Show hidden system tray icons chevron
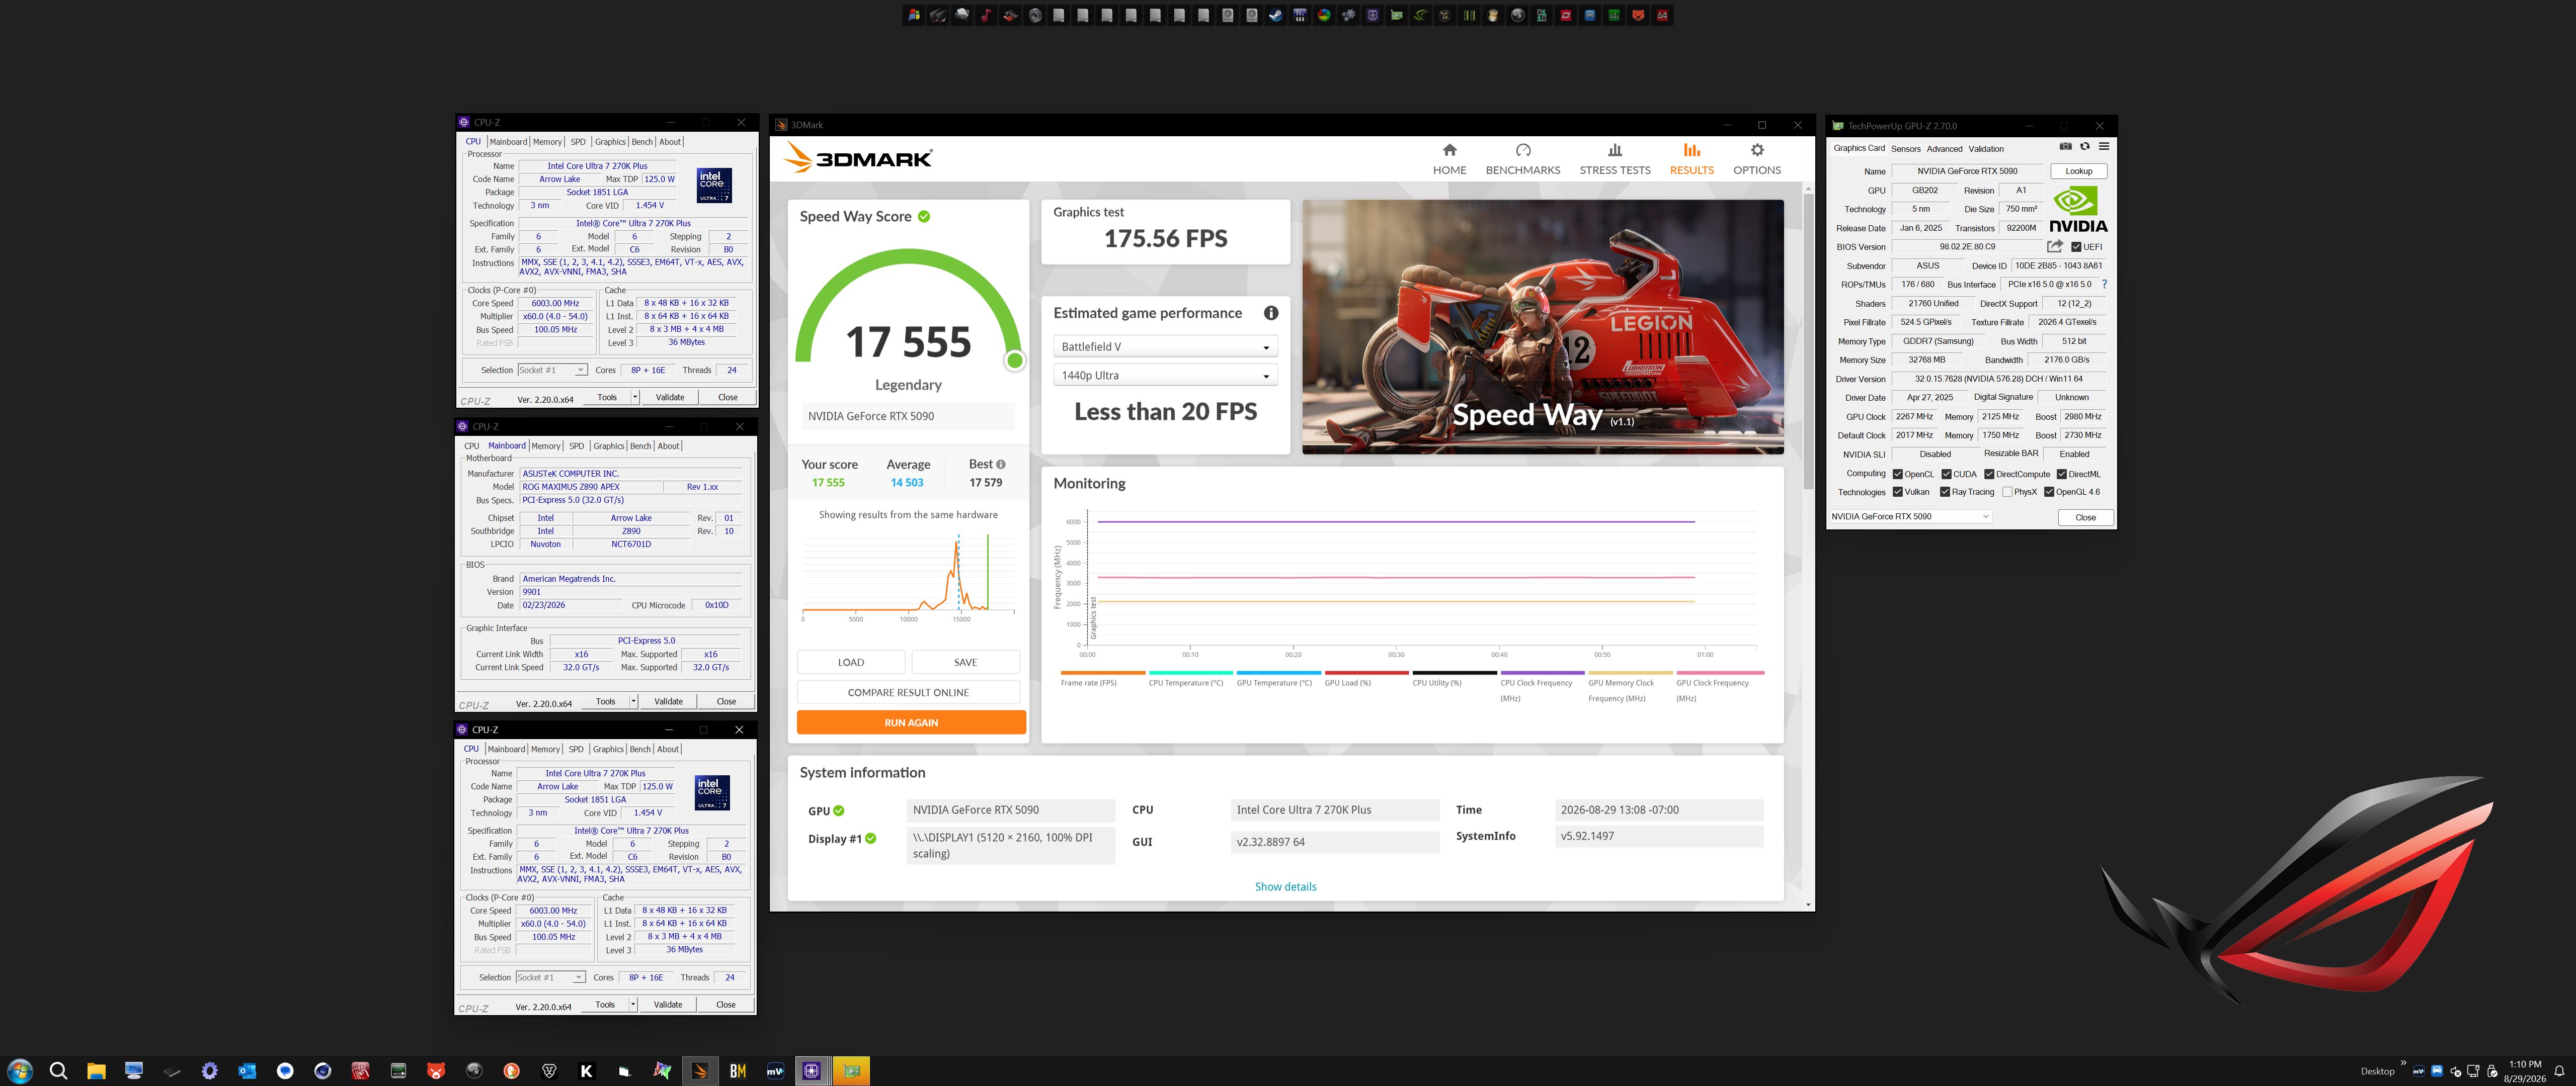Viewport: 2576px width, 1086px height. pos(2403,1063)
